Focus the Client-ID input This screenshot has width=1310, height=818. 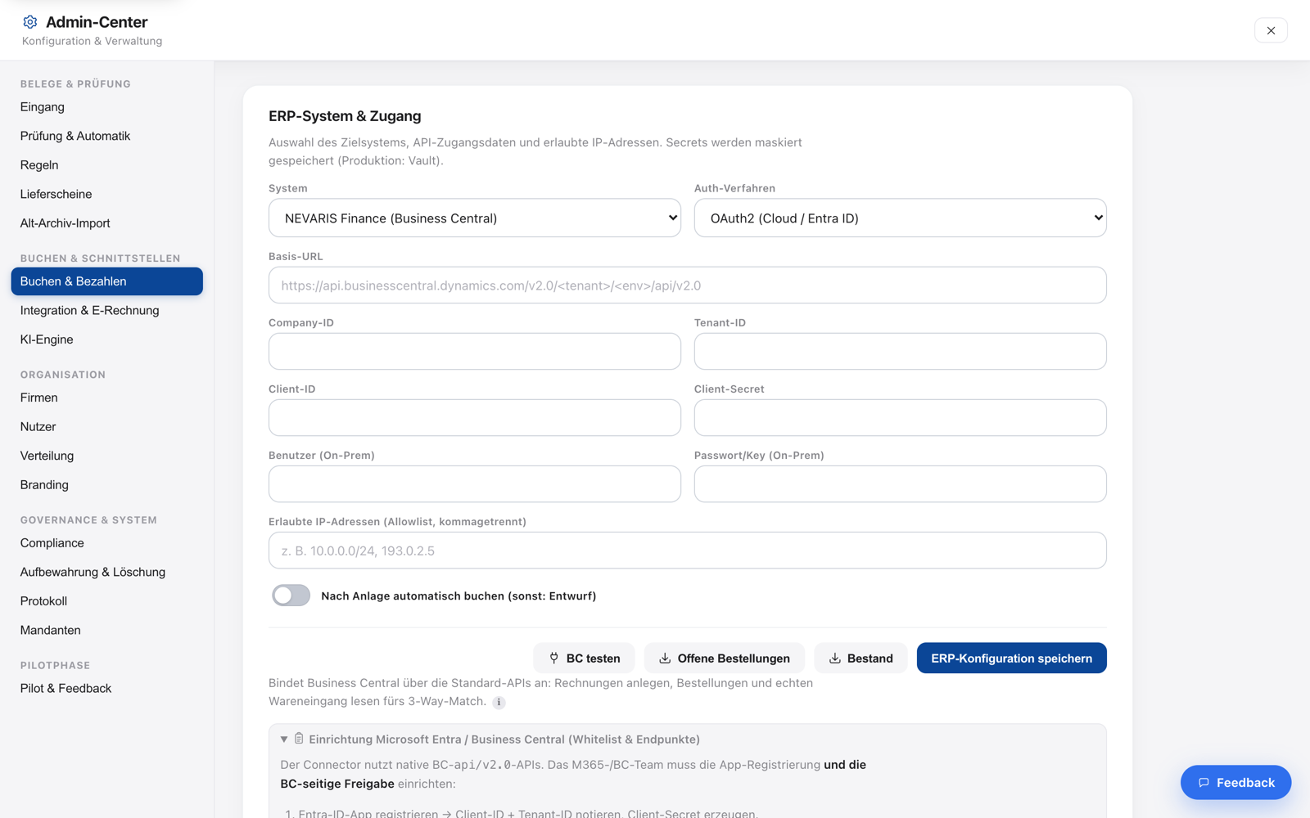tap(475, 418)
